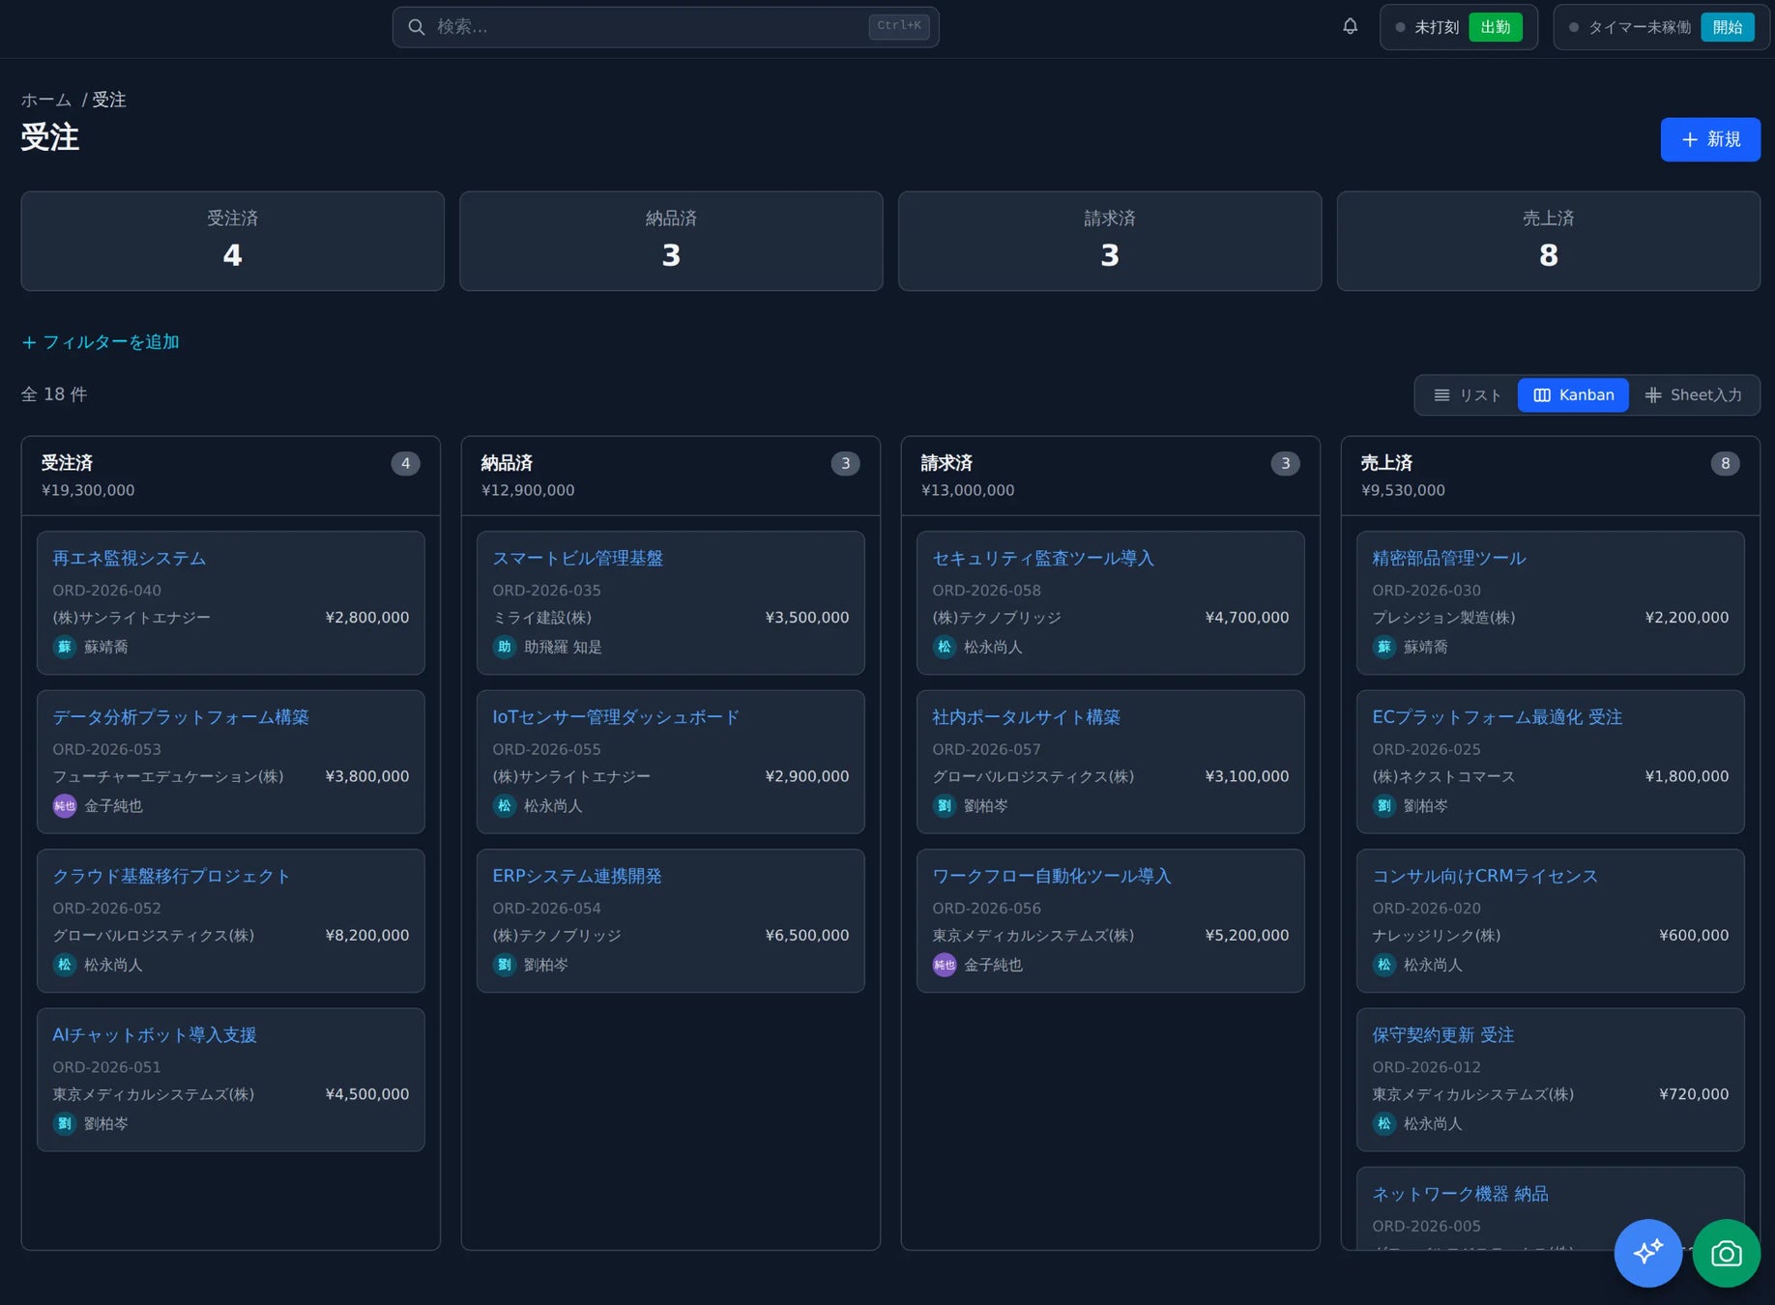Click avatar on 保守契約更新 受注 card
The width and height of the screenshot is (1775, 1305).
[x=1384, y=1123]
